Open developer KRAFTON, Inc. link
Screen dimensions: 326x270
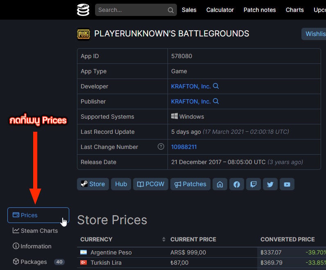click(191, 86)
